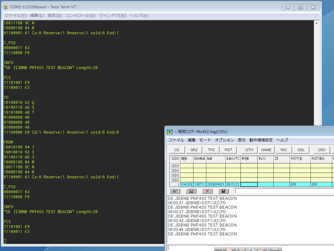
Task: Open the ファイル menu in Tera Term
Action: click(x=16, y=15)
